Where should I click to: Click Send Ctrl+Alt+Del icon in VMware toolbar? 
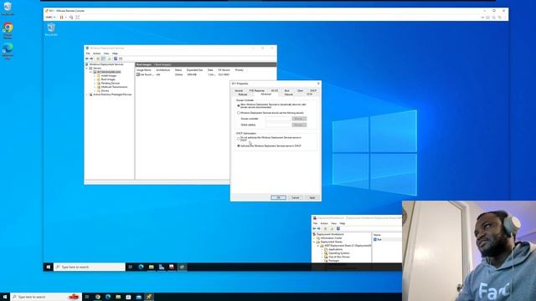[71, 17]
